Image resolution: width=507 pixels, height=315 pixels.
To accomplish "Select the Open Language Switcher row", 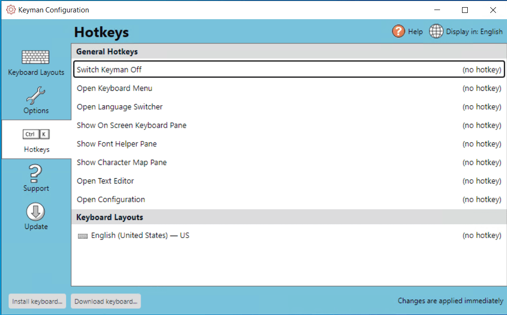I will click(289, 107).
